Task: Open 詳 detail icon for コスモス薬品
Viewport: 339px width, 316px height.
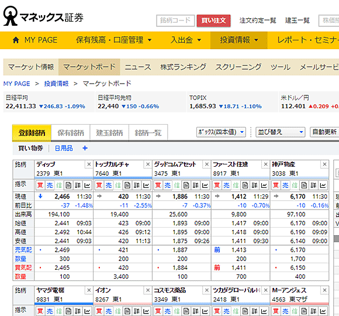Action: 196,311
